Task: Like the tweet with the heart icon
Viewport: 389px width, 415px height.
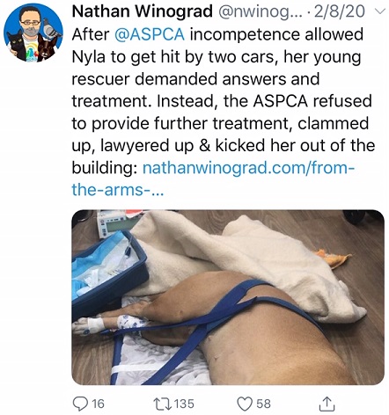Action: (x=245, y=404)
